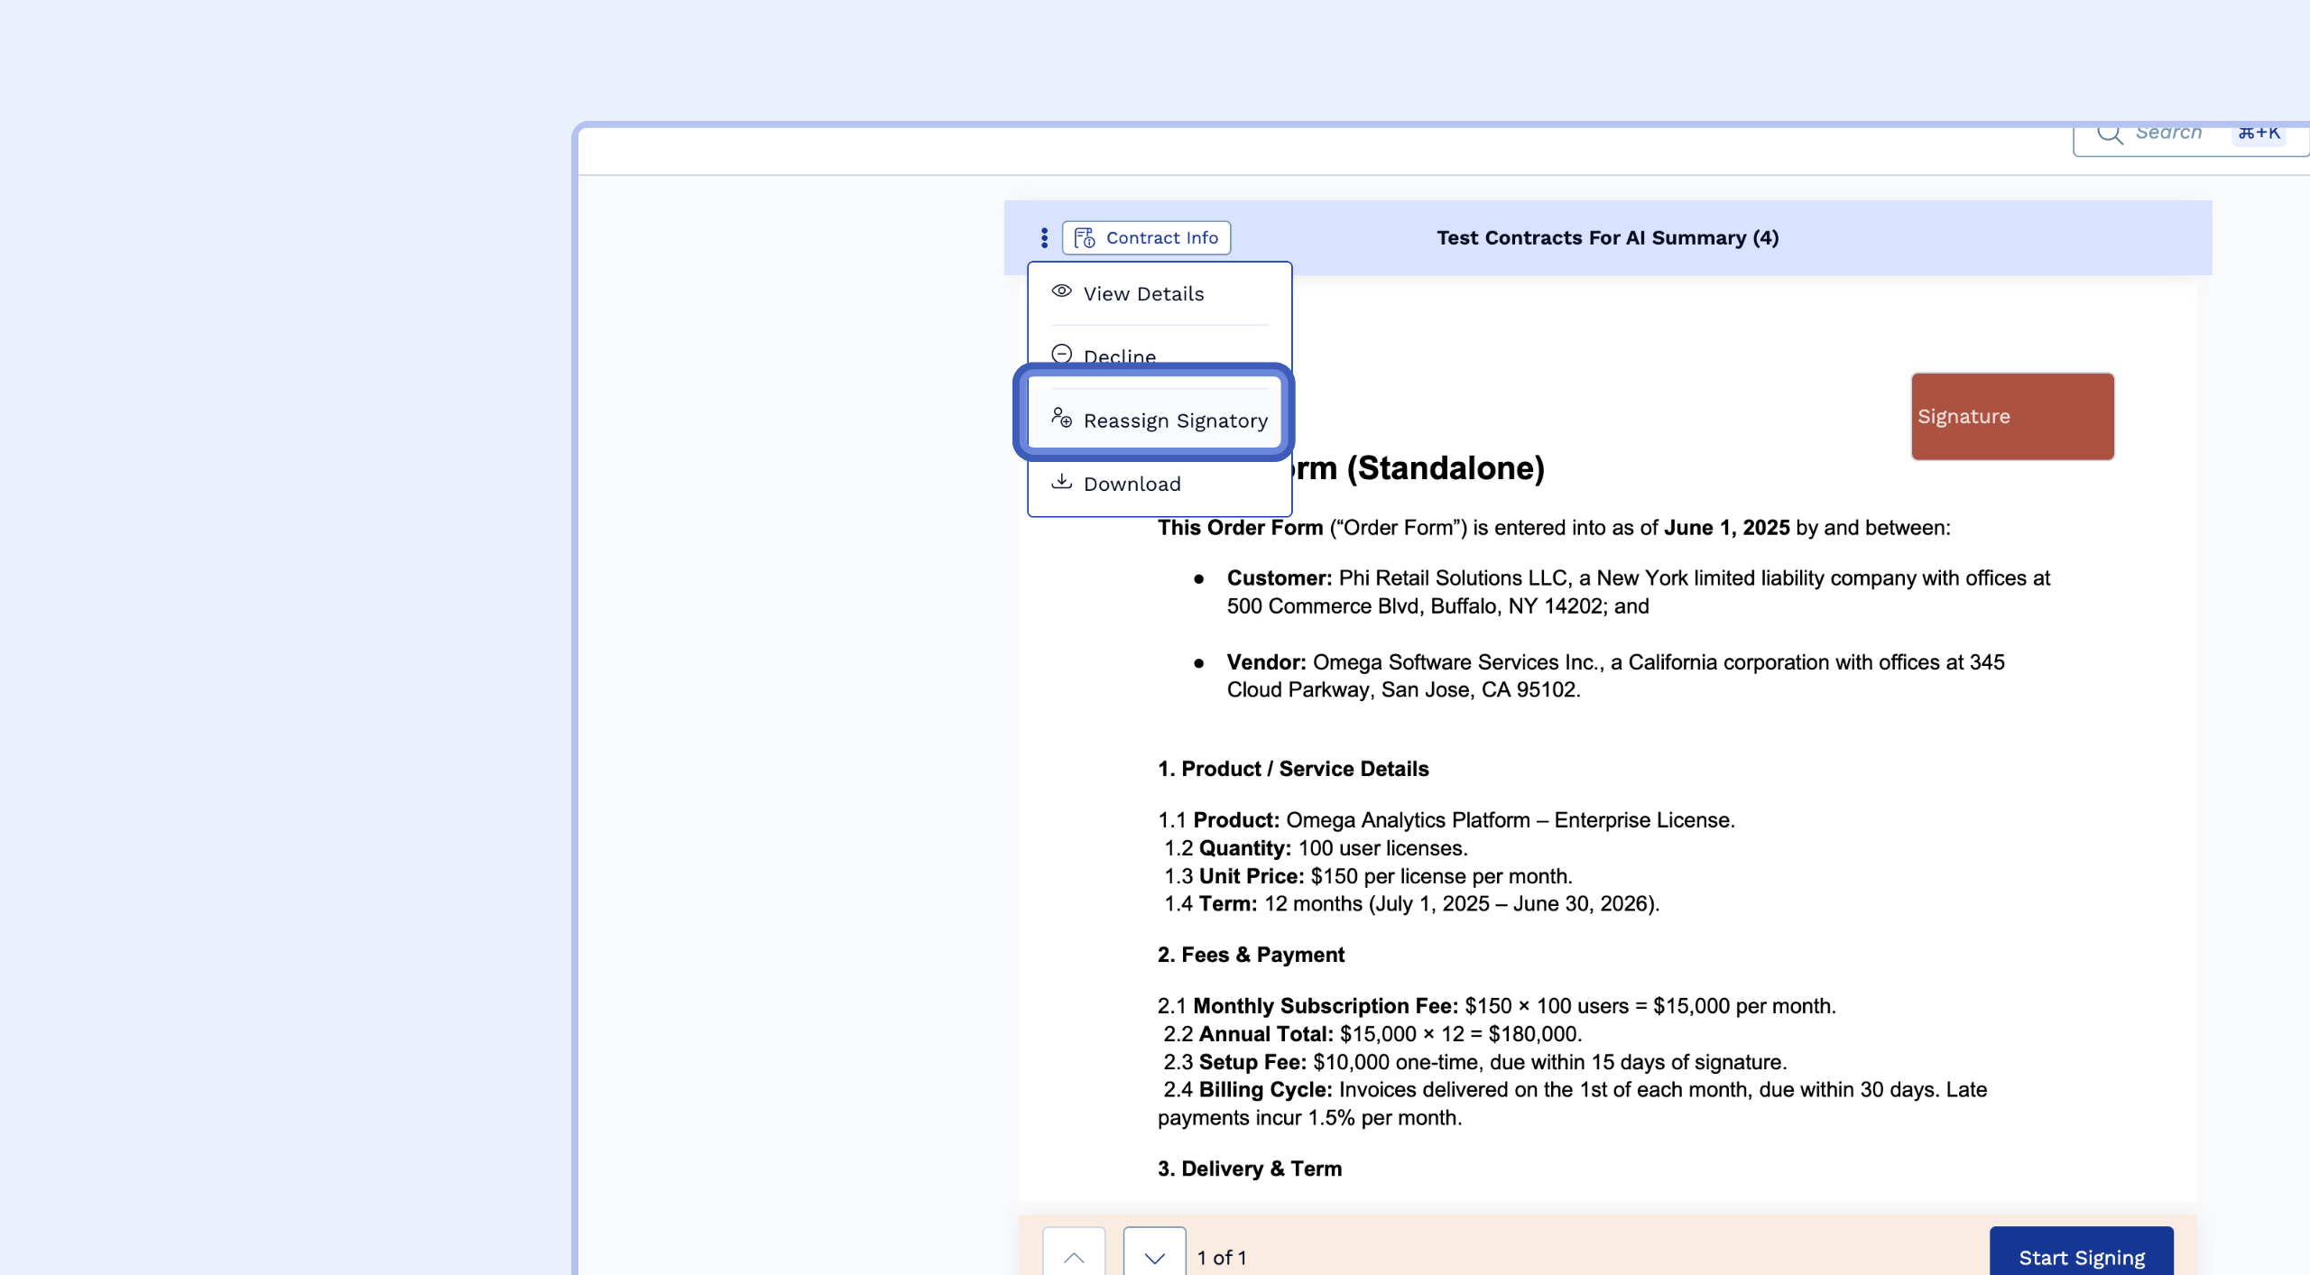
Task: Click the document title Test Contracts For AI Summary
Action: point(1607,237)
